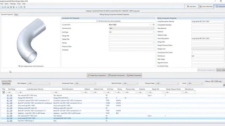Image resolution: width=225 pixels, height=126 pixels.
Task: Select the 'Long bends 90° DIN 11852' row
Action: (112, 118)
